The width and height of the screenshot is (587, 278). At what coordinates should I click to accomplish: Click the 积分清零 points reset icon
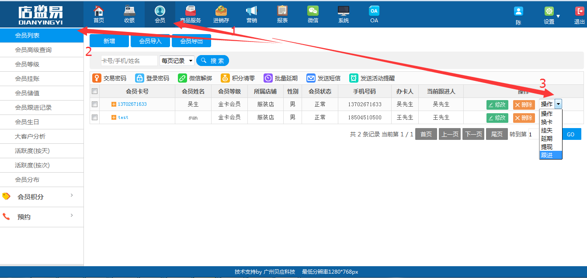[x=225, y=78]
